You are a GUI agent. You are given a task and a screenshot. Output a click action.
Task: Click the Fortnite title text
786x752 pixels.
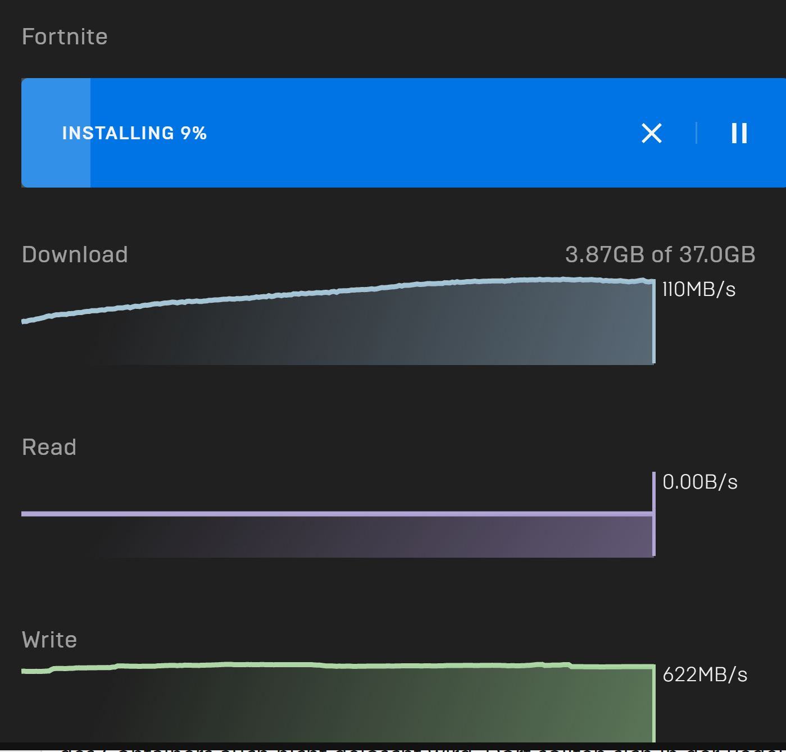coord(65,37)
